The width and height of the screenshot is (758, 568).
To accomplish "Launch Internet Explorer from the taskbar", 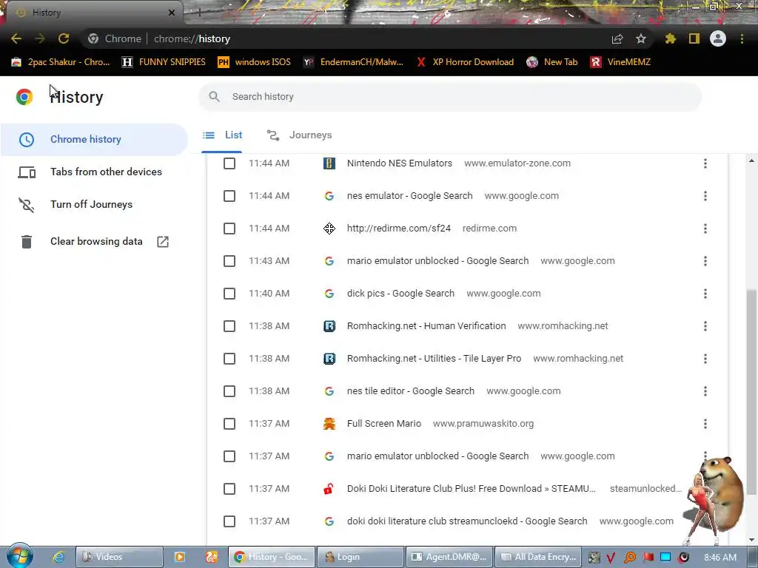I will [x=58, y=557].
